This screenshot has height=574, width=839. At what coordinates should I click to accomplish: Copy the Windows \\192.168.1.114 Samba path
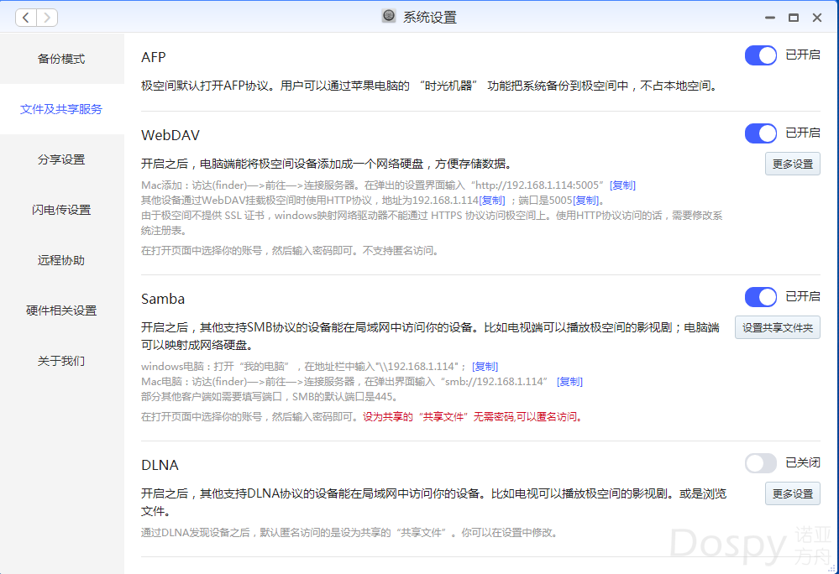pyautogui.click(x=485, y=367)
